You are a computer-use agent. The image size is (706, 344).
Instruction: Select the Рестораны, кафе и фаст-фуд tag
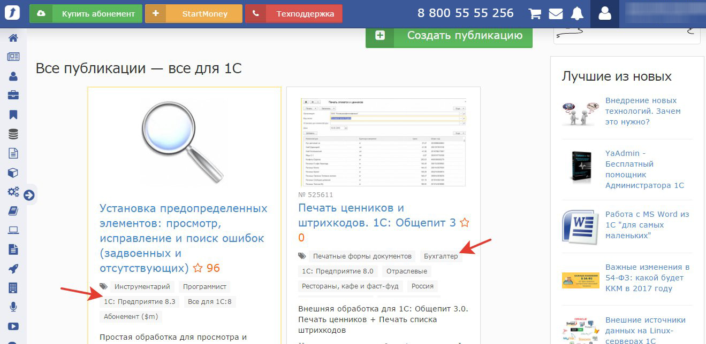pyautogui.click(x=351, y=286)
